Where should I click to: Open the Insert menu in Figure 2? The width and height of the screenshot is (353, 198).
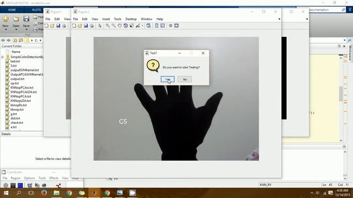click(106, 19)
